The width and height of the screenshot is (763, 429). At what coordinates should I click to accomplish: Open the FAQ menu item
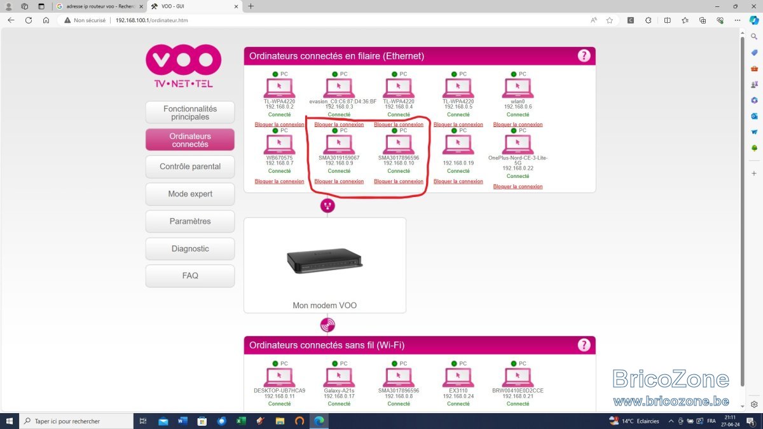click(190, 276)
